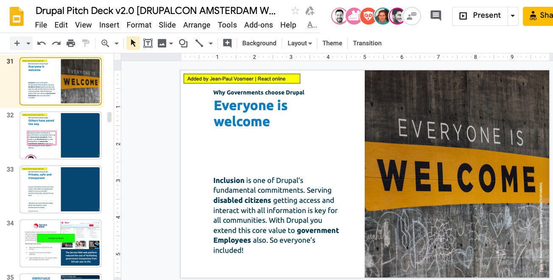The height and width of the screenshot is (280, 553).
Task: Select the cursor selection tool
Action: [x=133, y=43]
